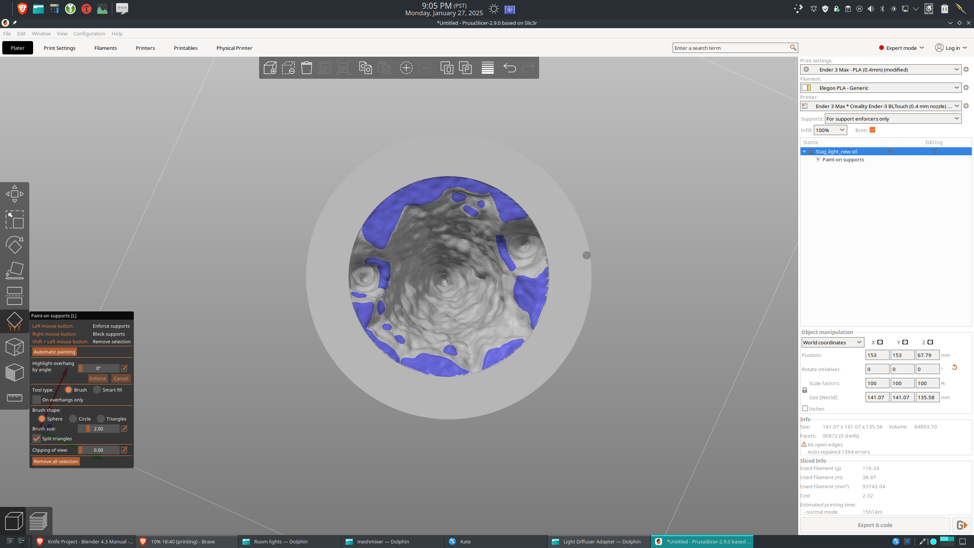Toggle visibility of Stag_light_new.stl
This screenshot has height=548, width=974.
click(890, 151)
